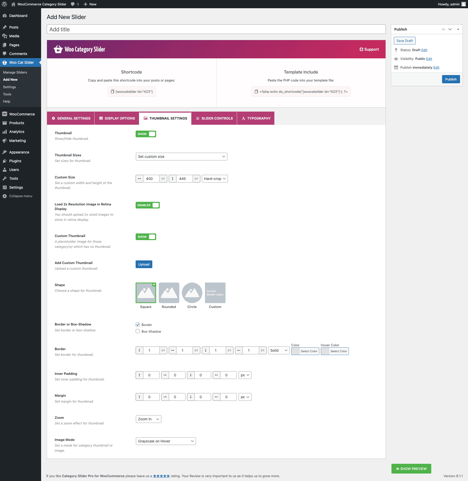The width and height of the screenshot is (468, 481).
Task: Choose the Custom border-radius shape
Action: click(215, 293)
